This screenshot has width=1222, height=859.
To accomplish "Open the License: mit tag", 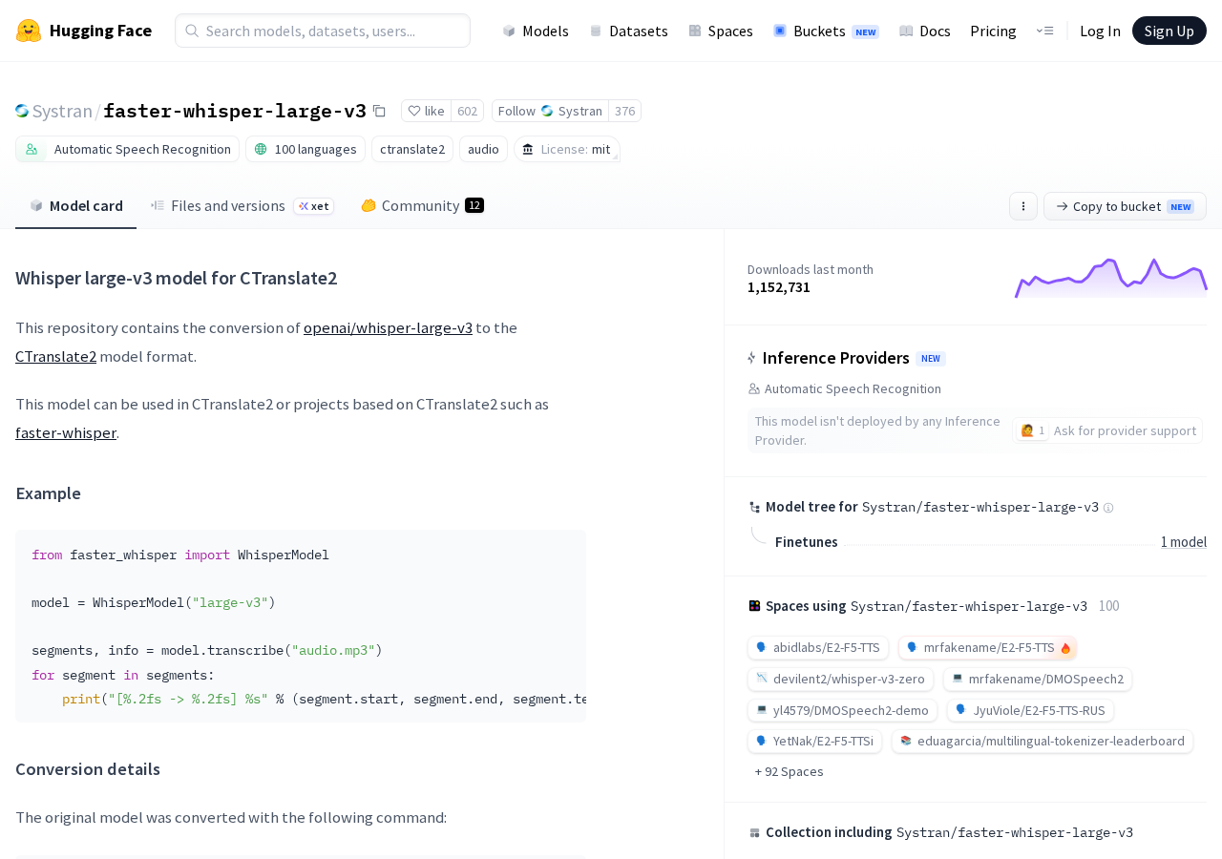I will (x=567, y=149).
